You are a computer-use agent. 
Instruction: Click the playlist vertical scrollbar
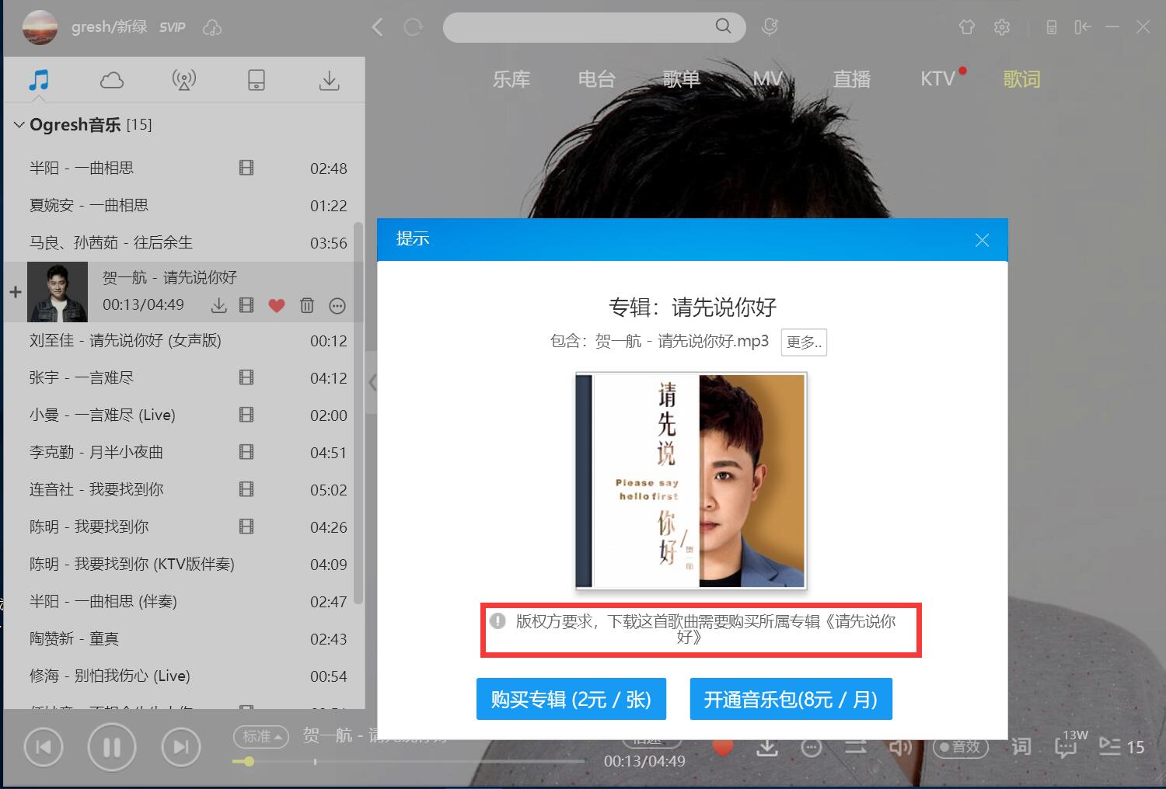[x=358, y=412]
